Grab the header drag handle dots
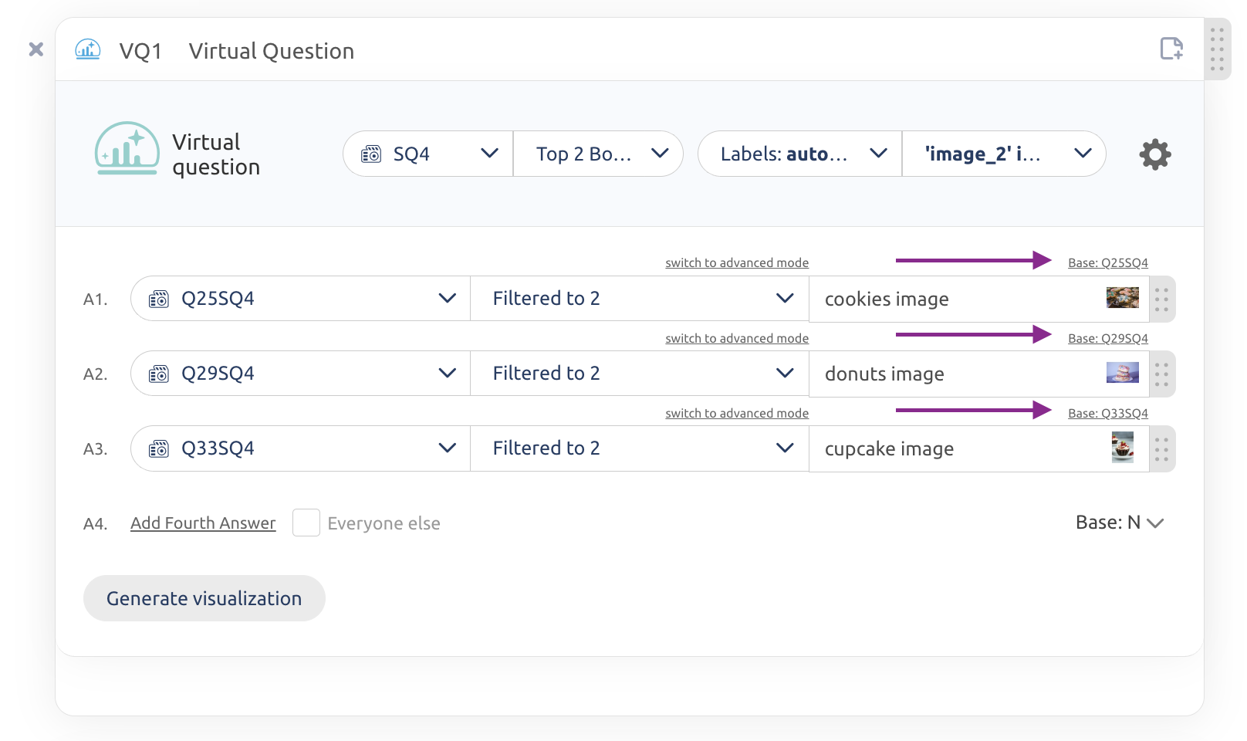The height and width of the screenshot is (741, 1247). pos(1217,49)
